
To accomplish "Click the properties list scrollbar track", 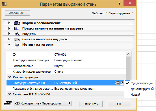I will [128, 68].
